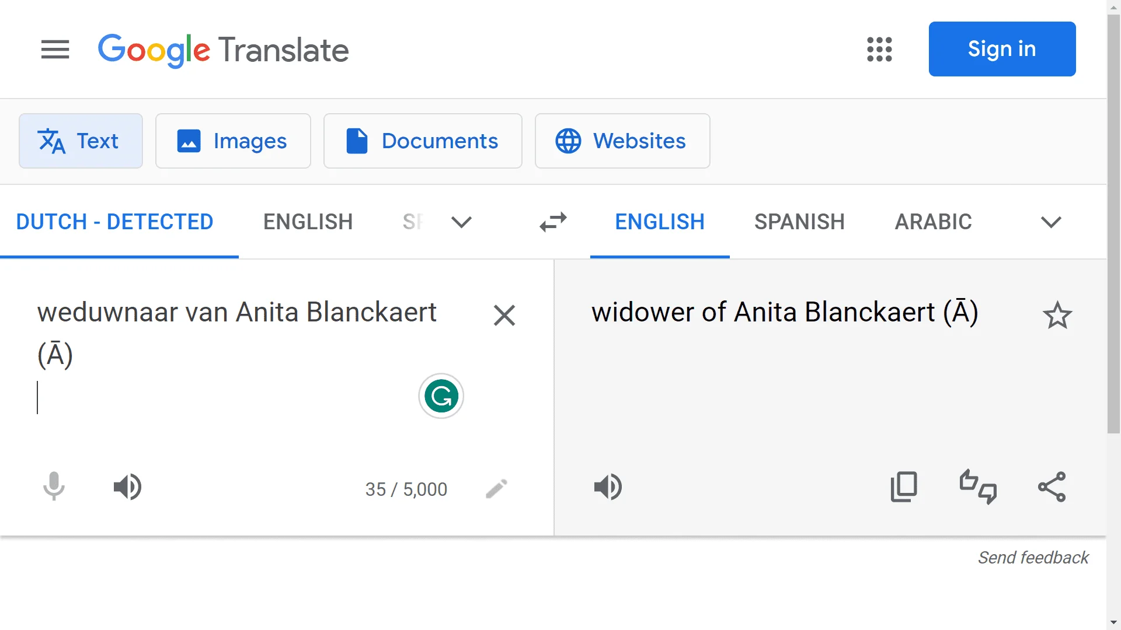
Task: Expand the source language list chevron
Action: [461, 222]
